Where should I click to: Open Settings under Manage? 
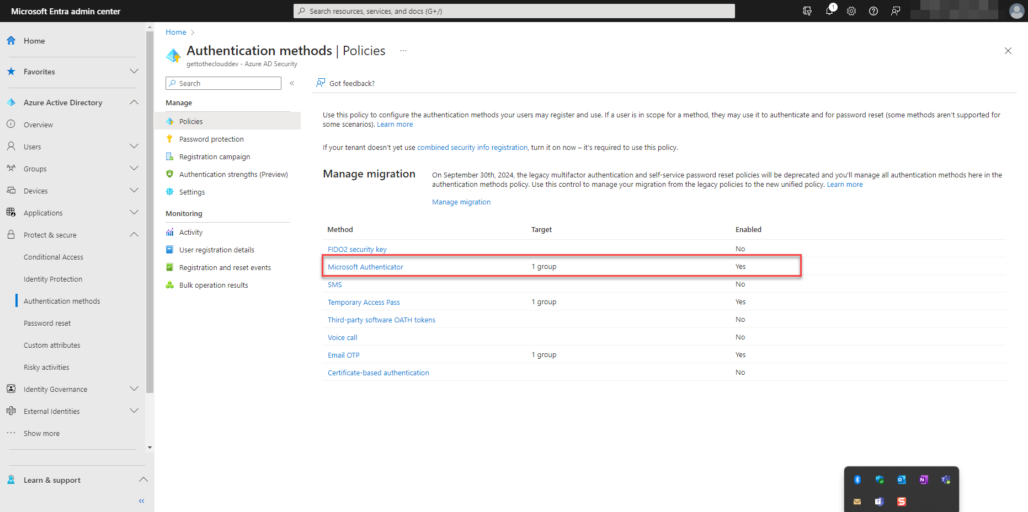point(192,192)
